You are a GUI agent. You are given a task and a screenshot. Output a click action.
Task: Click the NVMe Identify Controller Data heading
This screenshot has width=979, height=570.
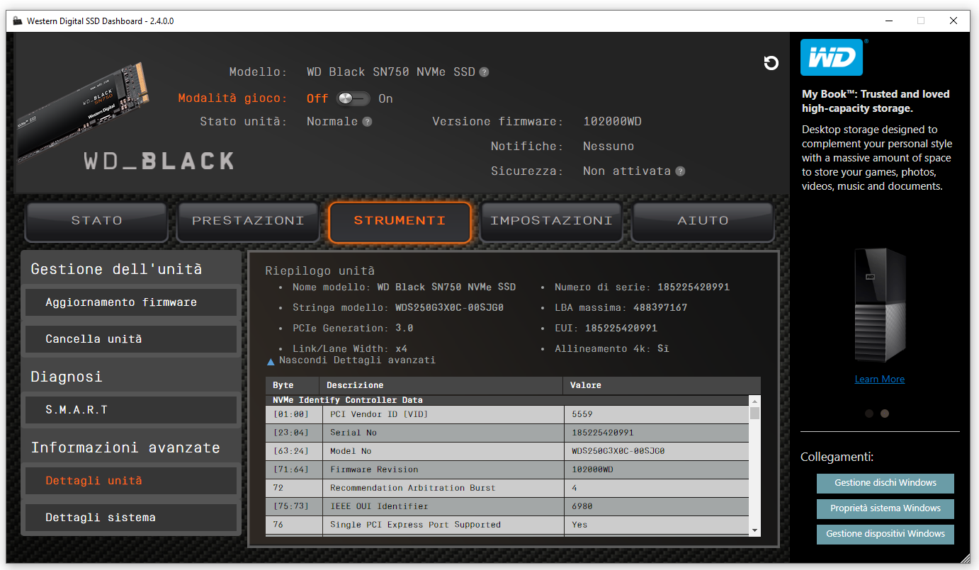pyautogui.click(x=347, y=400)
